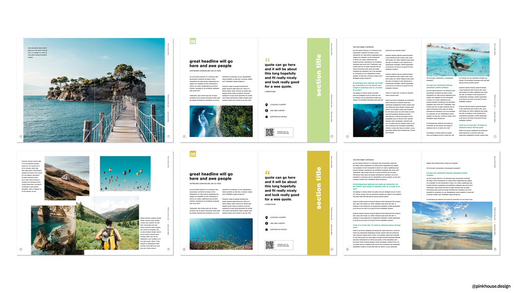Select the camper van on cliff photo
516x293 pixels.
coord(67,178)
